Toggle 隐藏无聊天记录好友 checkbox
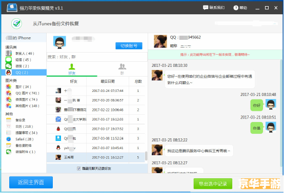This screenshot has height=193, width=284. (78, 168)
